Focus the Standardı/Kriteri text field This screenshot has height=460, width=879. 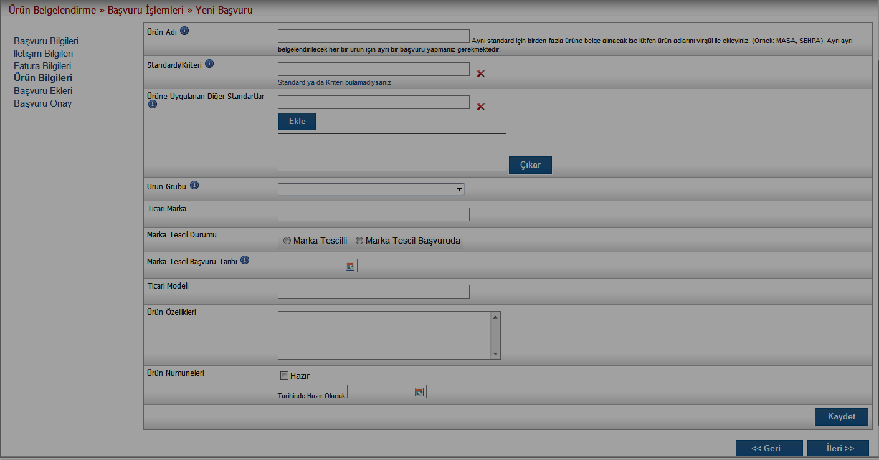[x=374, y=69]
